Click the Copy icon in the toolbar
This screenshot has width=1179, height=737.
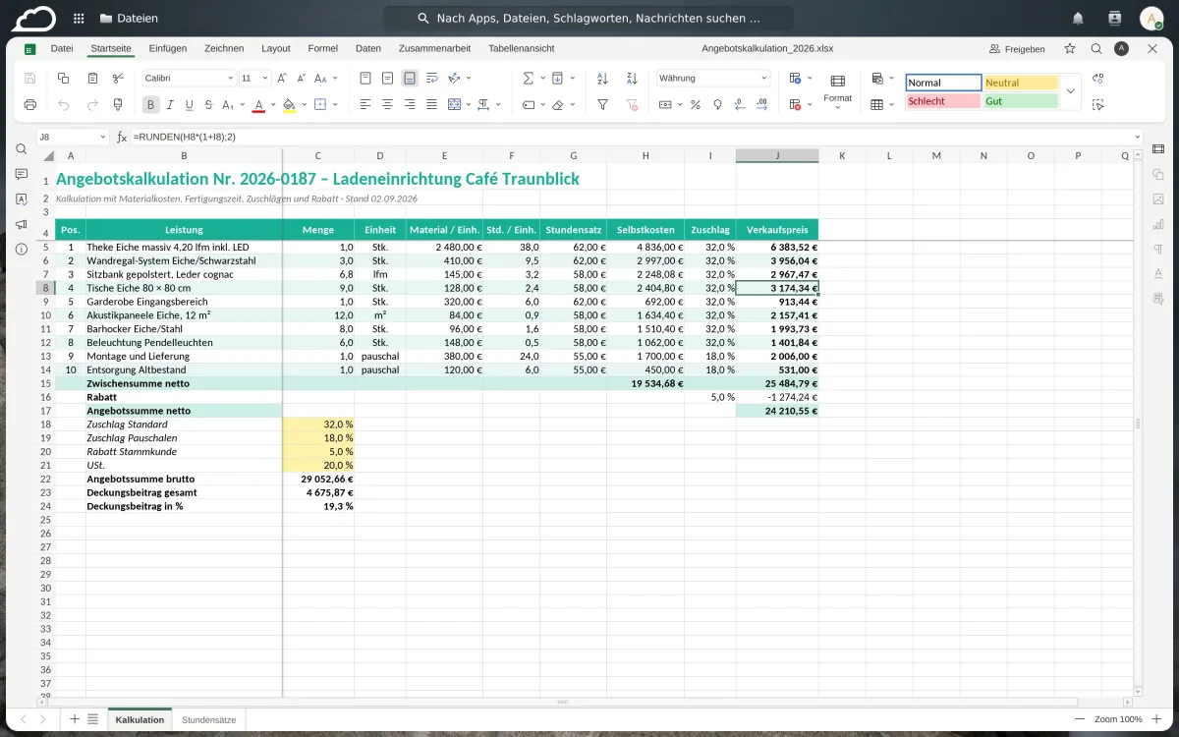coord(64,79)
